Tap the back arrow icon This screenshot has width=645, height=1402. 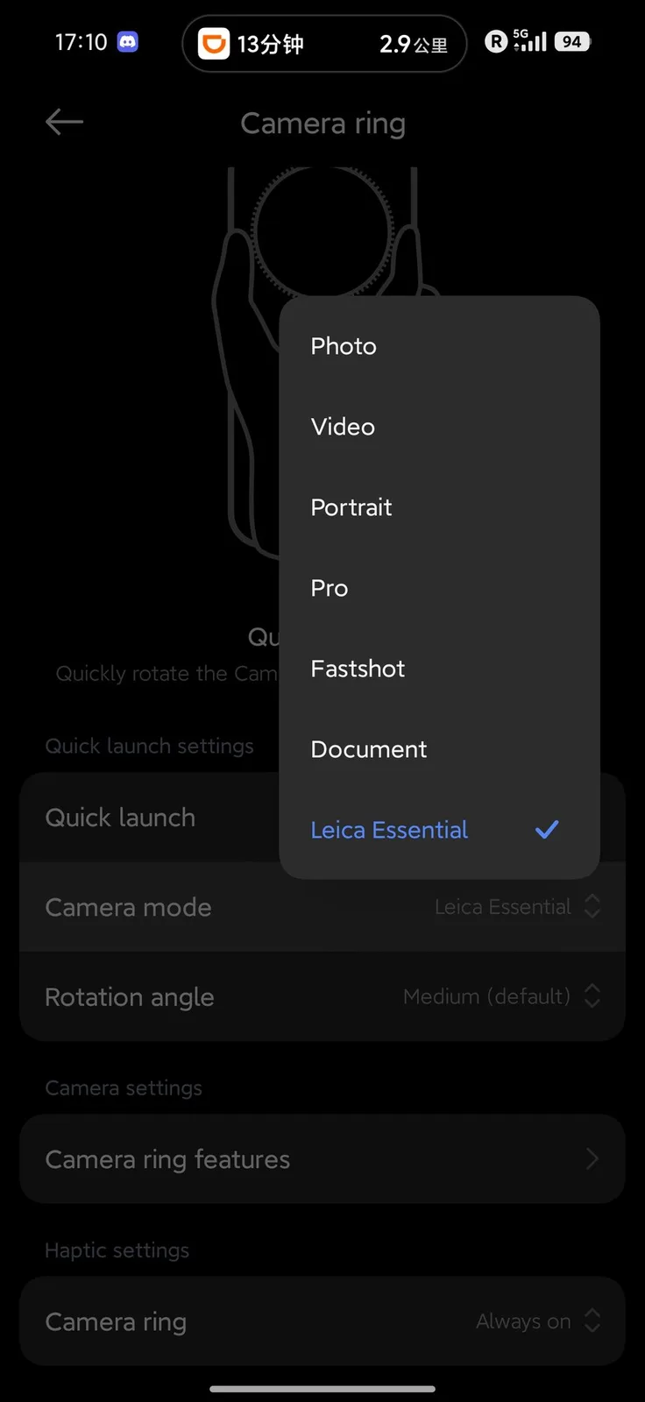[x=64, y=123]
